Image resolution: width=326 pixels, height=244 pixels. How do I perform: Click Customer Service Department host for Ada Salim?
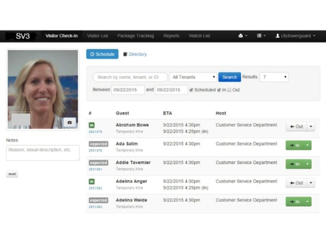click(246, 144)
